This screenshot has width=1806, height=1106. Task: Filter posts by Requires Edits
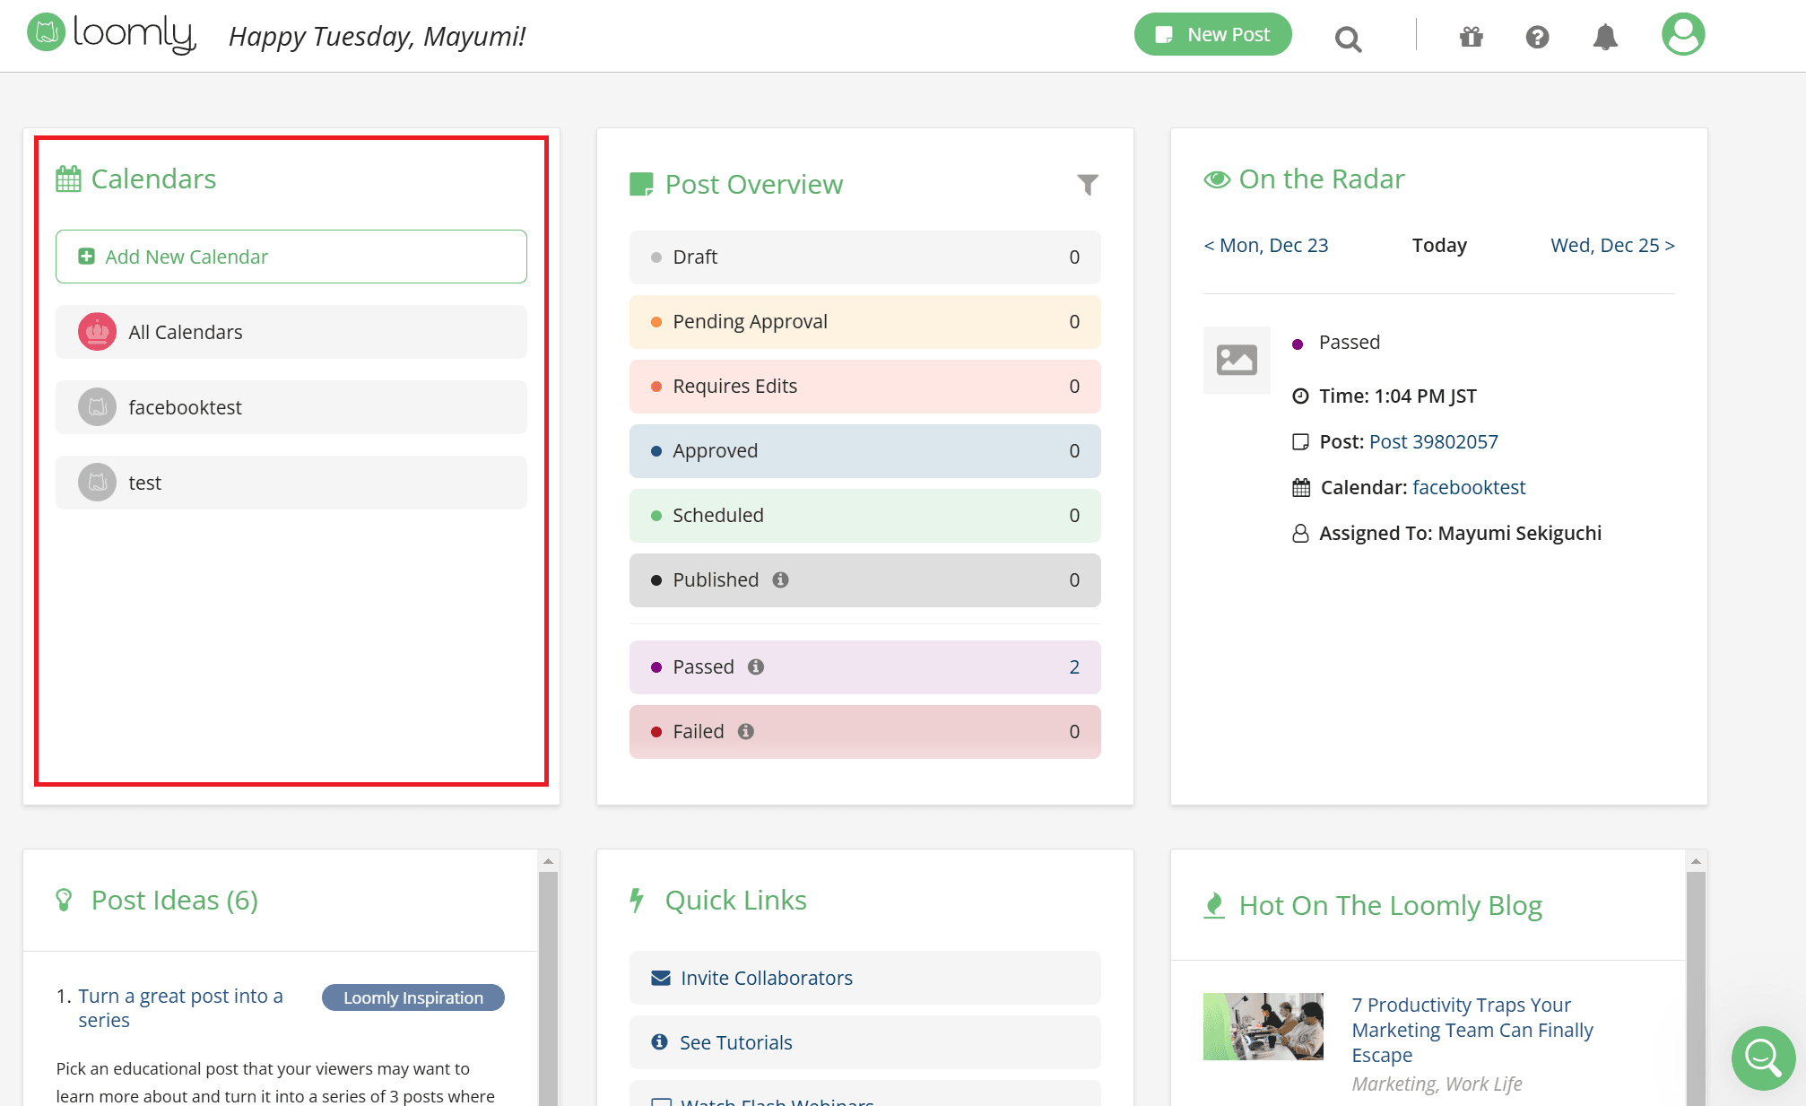click(x=865, y=387)
